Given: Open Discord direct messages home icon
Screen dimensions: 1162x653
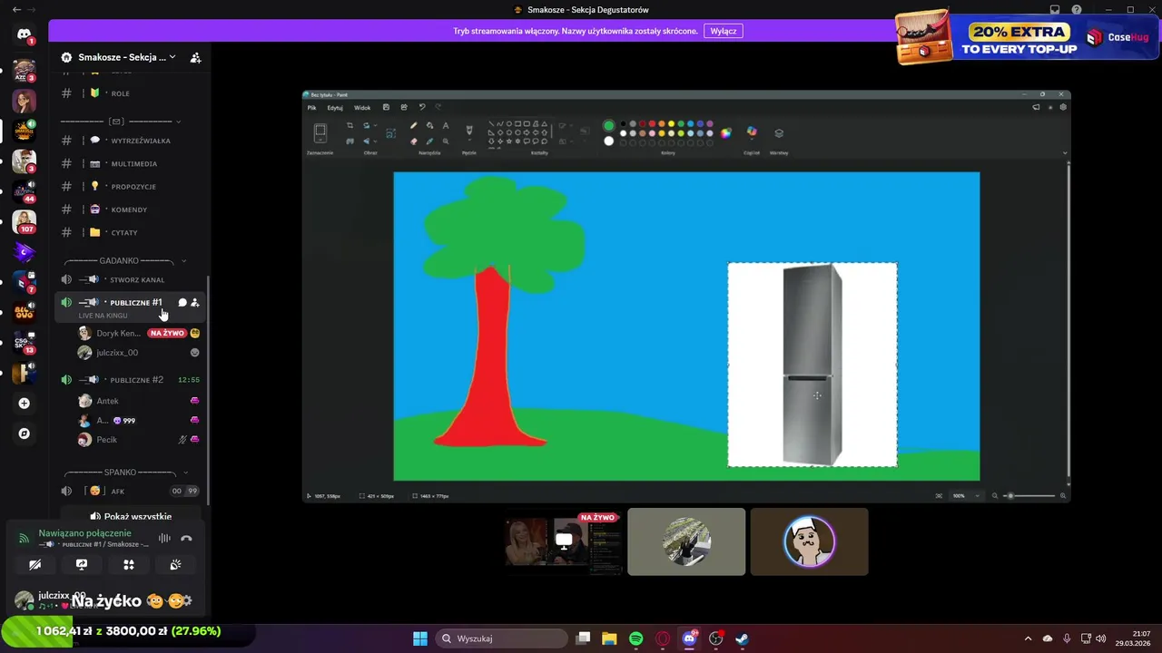Looking at the screenshot, I should (x=25, y=34).
